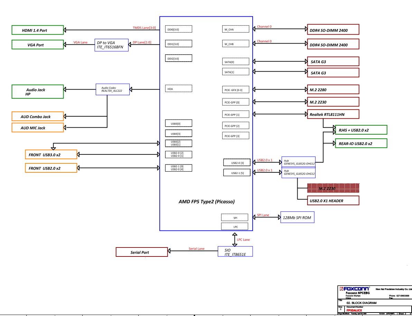Select the FRONT USB2.0 x2 block
Viewport: 412px width, 316px height.
pos(51,168)
